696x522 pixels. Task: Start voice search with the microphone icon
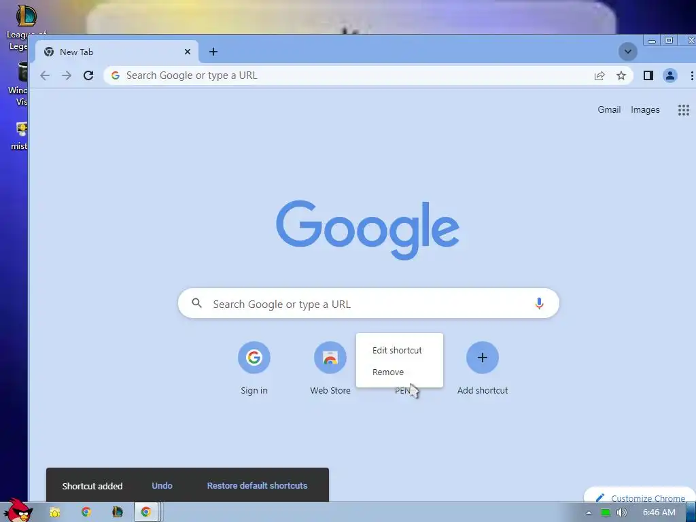(539, 304)
